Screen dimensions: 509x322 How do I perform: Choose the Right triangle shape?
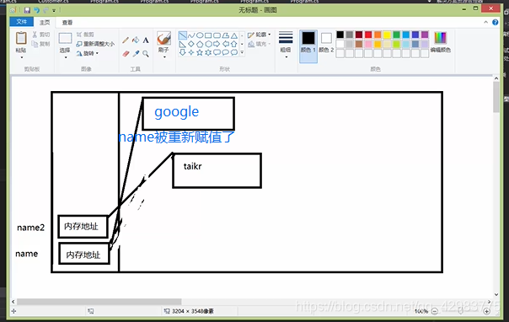click(183, 44)
